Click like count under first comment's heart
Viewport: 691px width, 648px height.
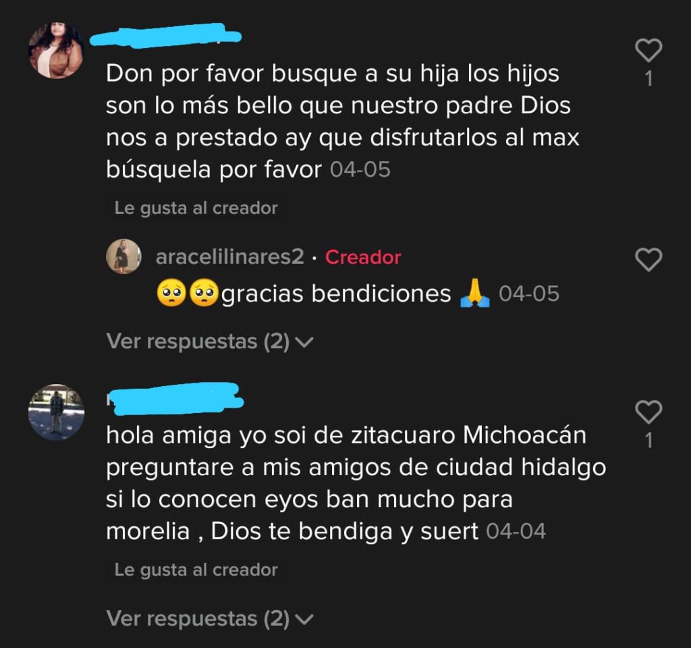coord(648,79)
